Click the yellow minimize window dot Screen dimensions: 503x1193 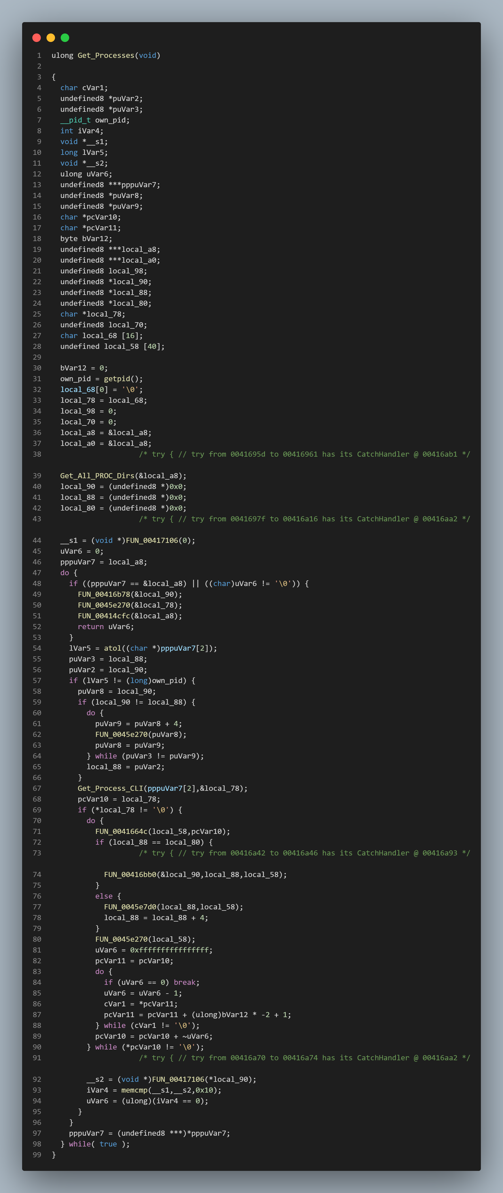pyautogui.click(x=51, y=37)
